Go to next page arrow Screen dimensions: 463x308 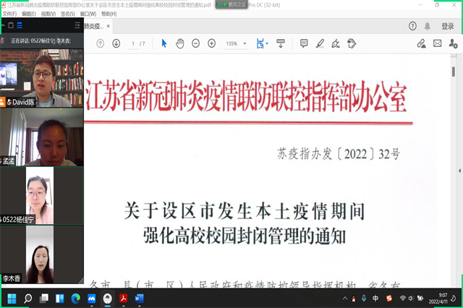(x=116, y=43)
